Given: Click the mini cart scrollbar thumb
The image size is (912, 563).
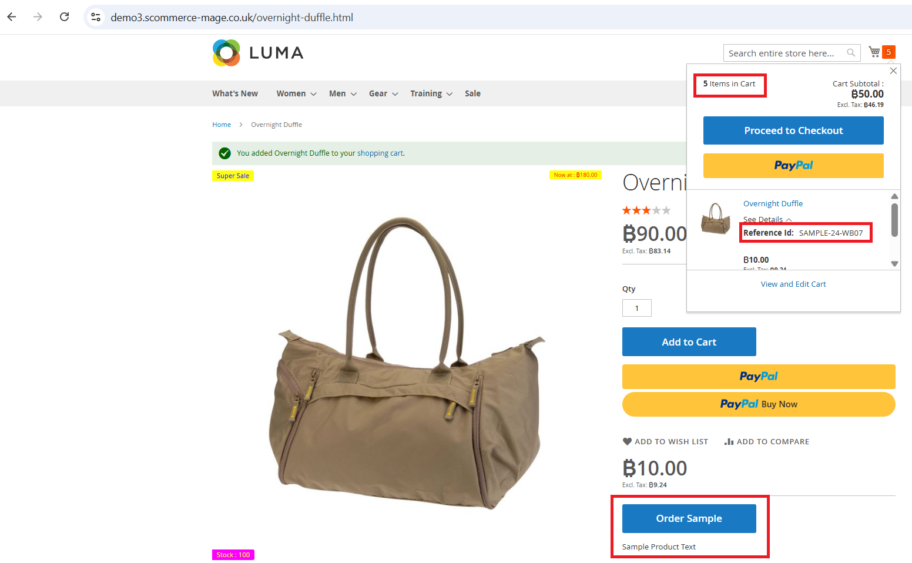Looking at the screenshot, I should (894, 220).
